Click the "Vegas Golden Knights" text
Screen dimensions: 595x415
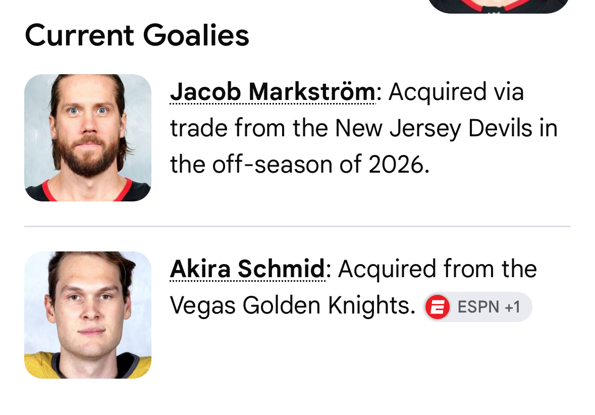point(293,305)
